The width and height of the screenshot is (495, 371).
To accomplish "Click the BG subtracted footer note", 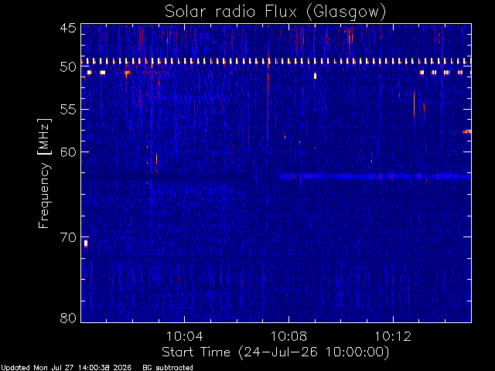I will (168, 368).
